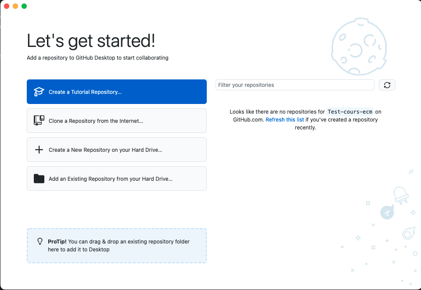Click the telescope badge illustration
The image size is (421, 290).
(x=387, y=213)
